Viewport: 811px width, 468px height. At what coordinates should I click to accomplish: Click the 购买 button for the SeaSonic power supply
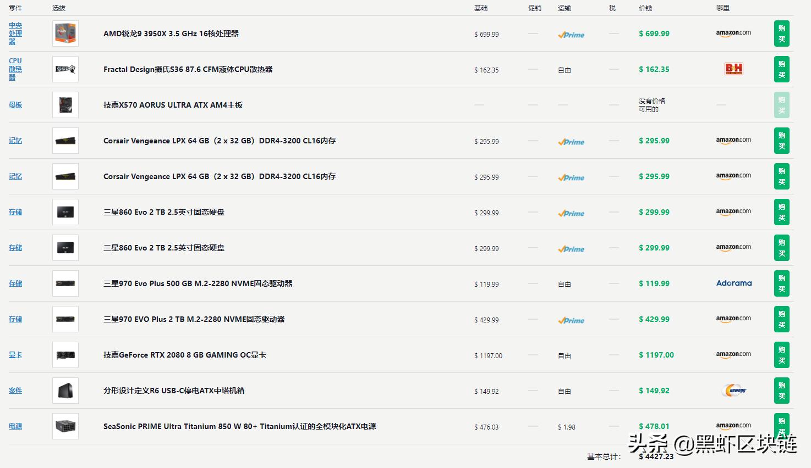point(781,426)
